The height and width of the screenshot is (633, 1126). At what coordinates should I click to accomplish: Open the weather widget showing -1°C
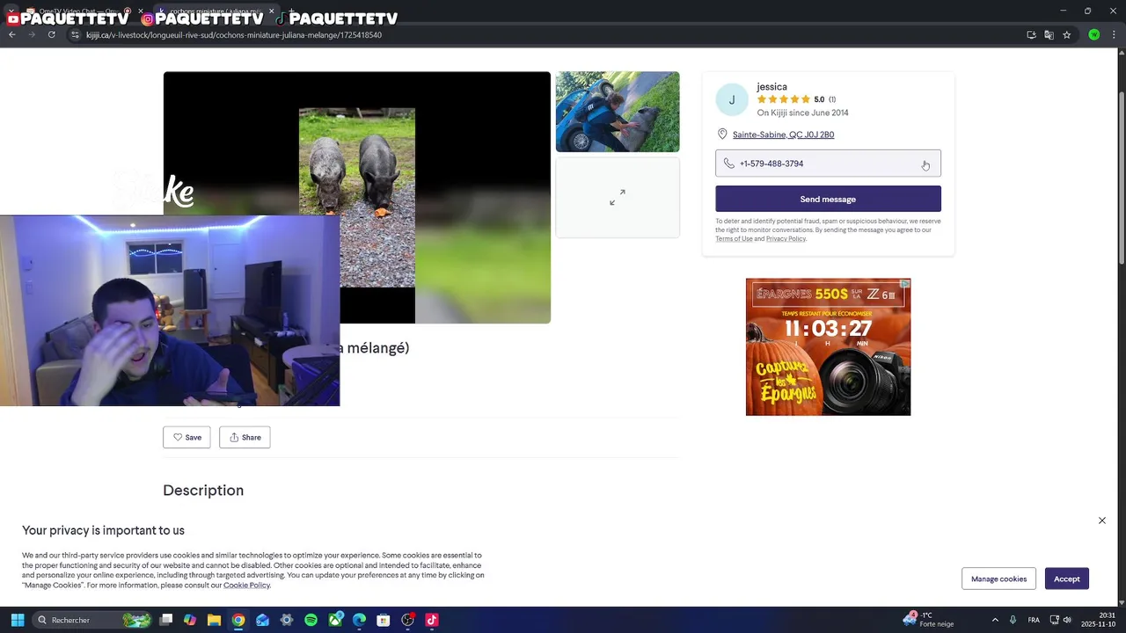[929, 620]
